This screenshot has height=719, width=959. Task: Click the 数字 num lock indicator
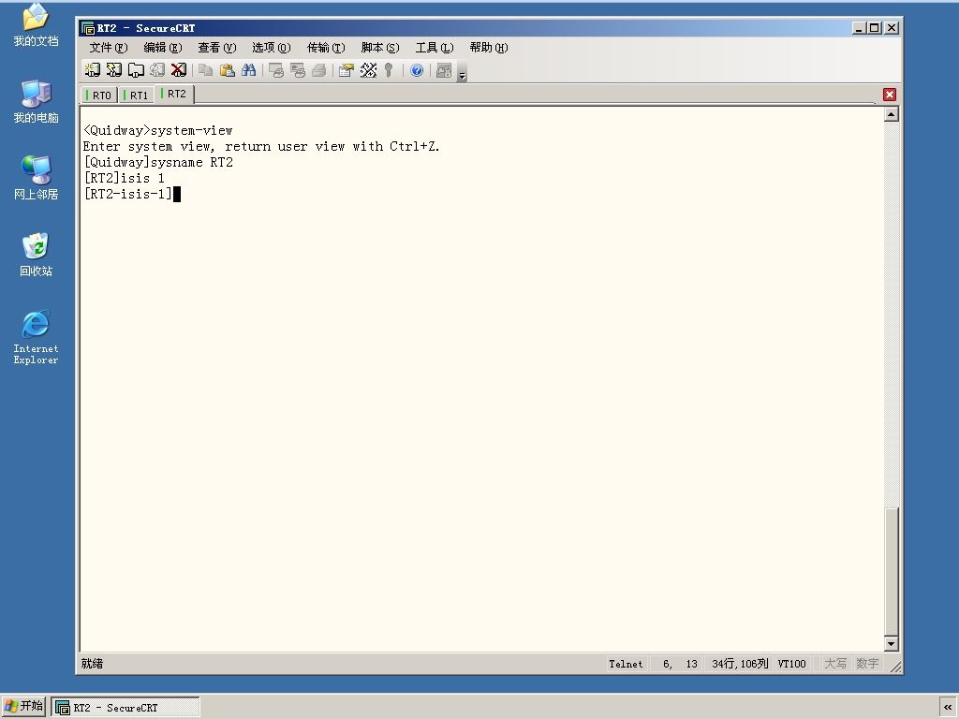click(x=867, y=664)
